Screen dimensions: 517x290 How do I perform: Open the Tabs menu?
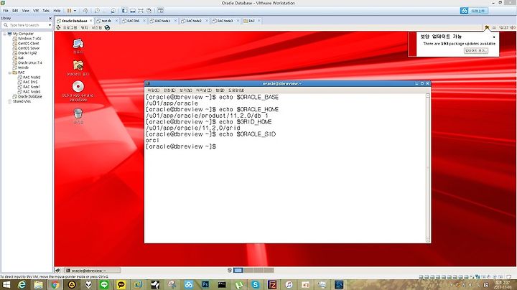click(x=46, y=11)
